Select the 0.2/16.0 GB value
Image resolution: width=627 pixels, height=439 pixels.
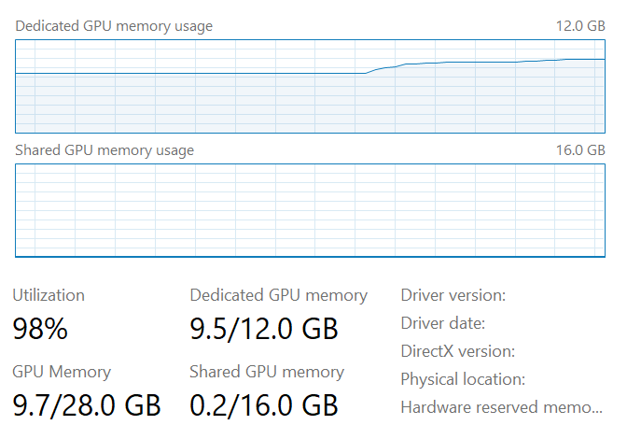[x=263, y=405]
